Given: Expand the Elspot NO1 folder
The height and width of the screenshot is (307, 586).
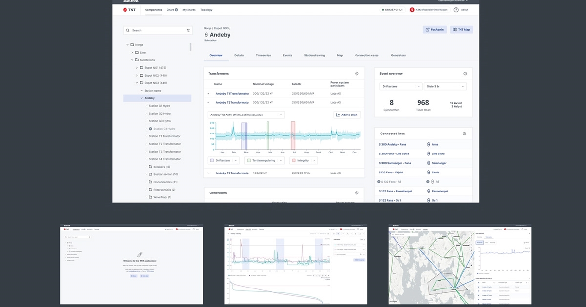Looking at the screenshot, I should 137,68.
